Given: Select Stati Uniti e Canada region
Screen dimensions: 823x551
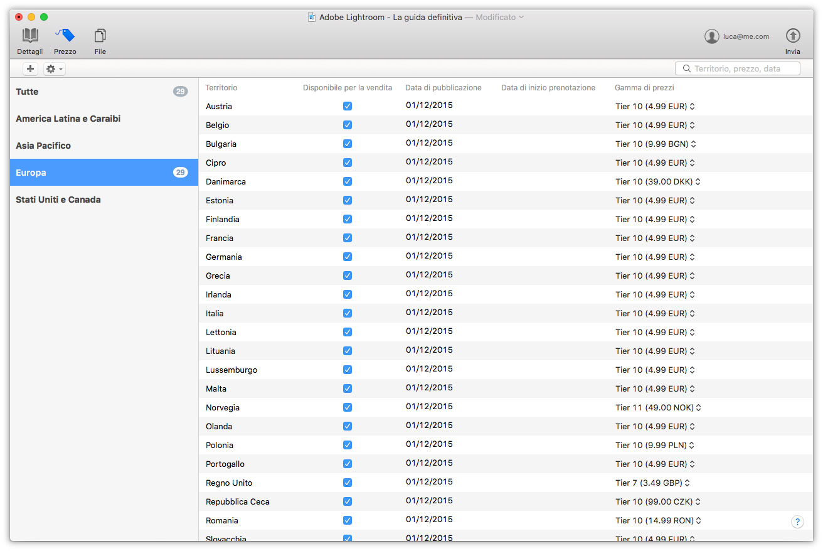Looking at the screenshot, I should (x=104, y=200).
